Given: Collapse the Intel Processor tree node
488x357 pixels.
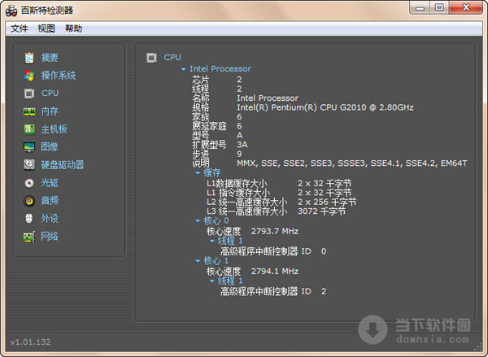Looking at the screenshot, I should coord(184,69).
